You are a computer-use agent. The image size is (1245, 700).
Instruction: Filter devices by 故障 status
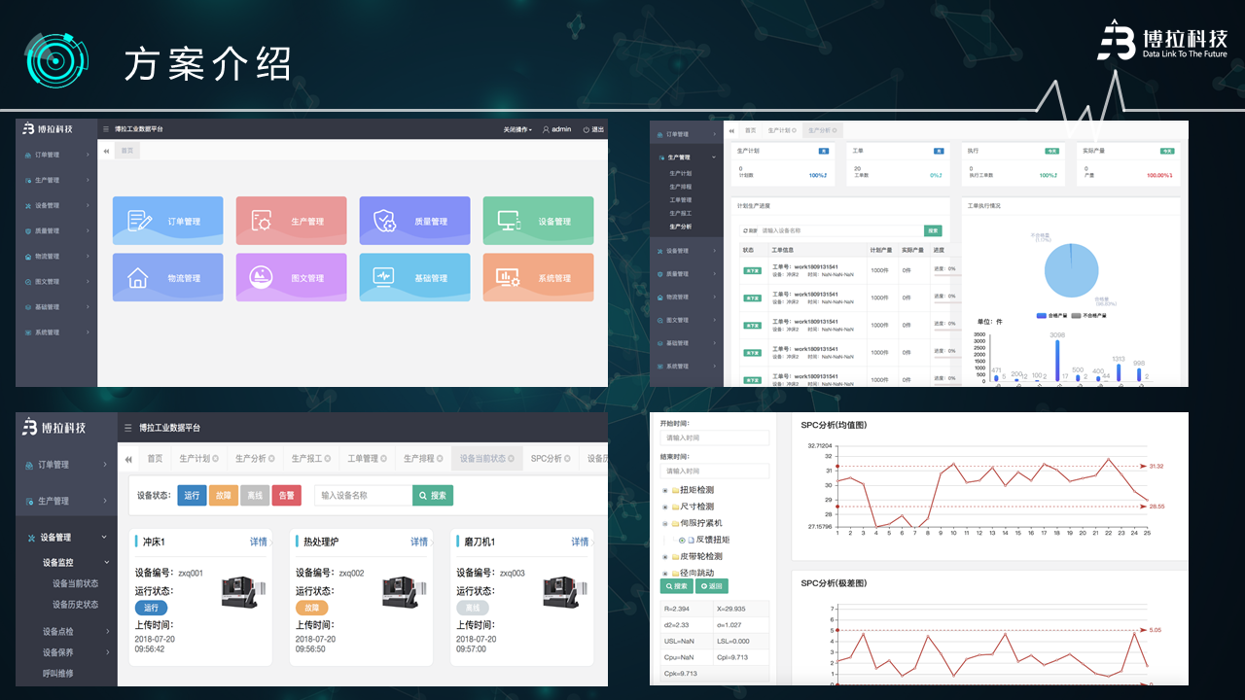(x=223, y=495)
